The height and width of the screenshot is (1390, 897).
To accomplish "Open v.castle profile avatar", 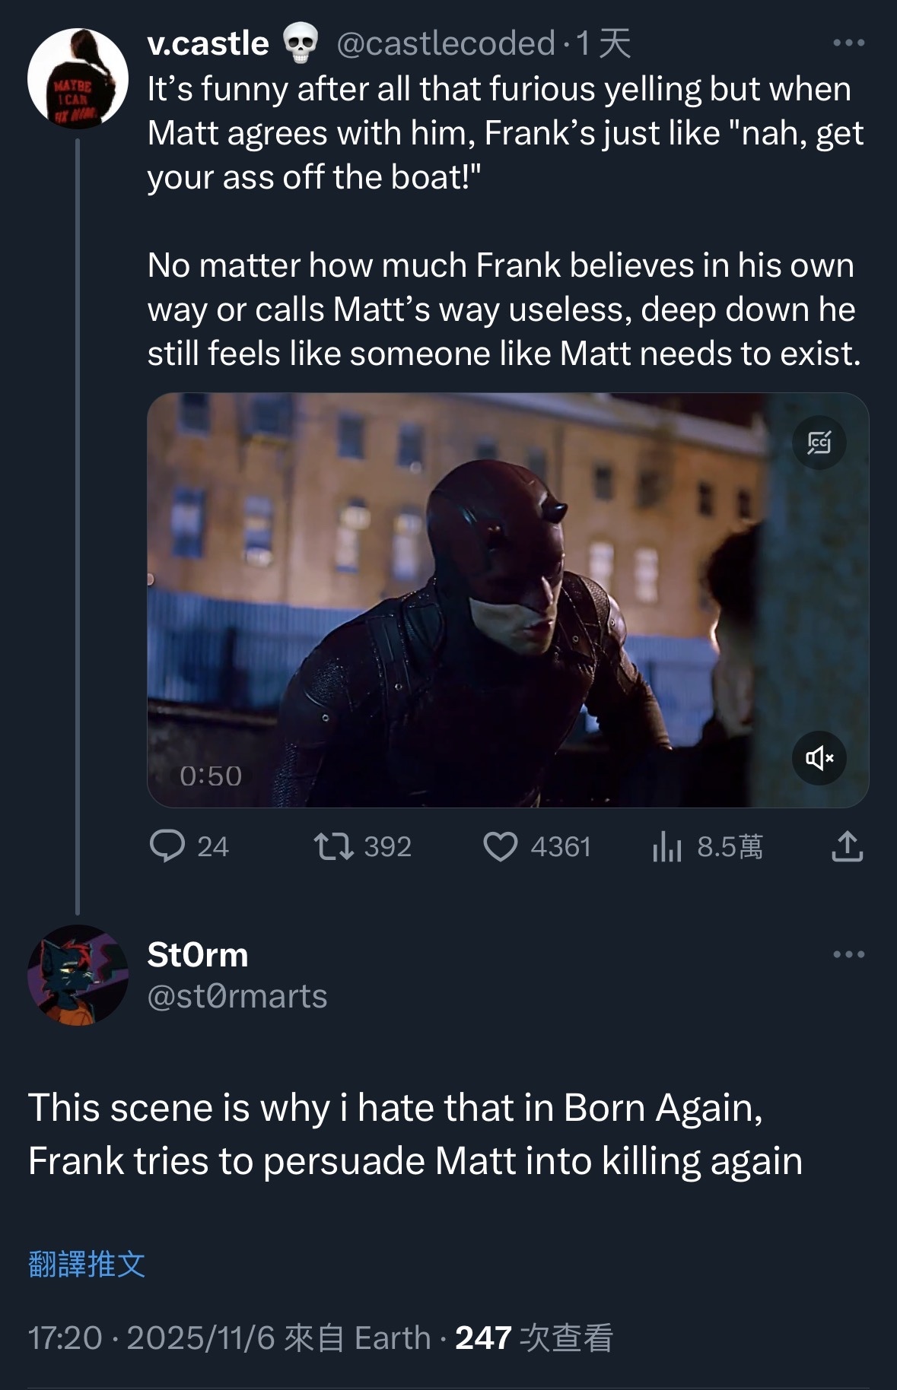I will click(78, 78).
